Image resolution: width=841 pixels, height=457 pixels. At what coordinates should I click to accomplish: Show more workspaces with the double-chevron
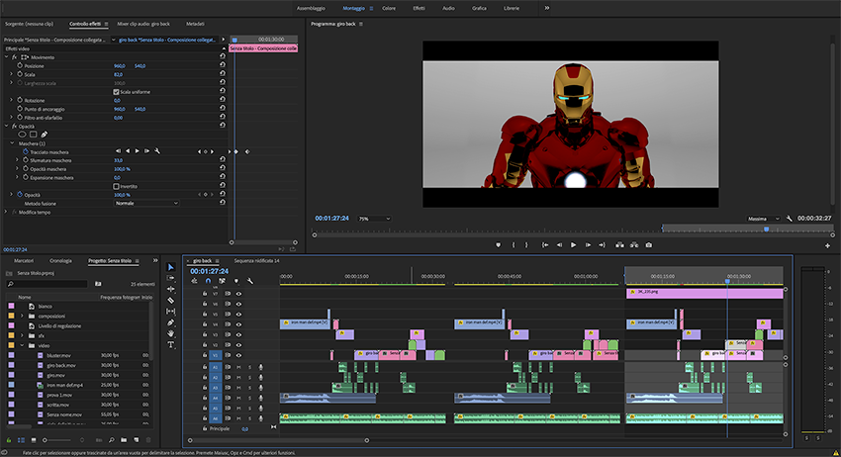pos(546,8)
